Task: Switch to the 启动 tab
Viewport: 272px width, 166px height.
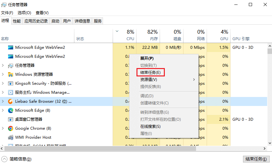Action: tap(55, 21)
